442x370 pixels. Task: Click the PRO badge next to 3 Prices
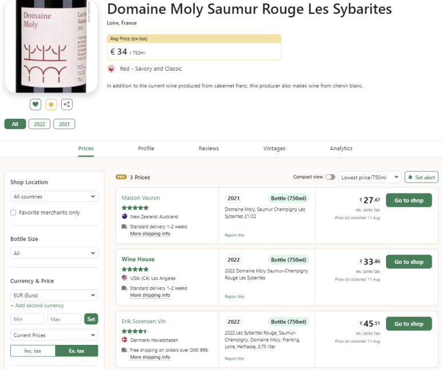[x=121, y=177]
